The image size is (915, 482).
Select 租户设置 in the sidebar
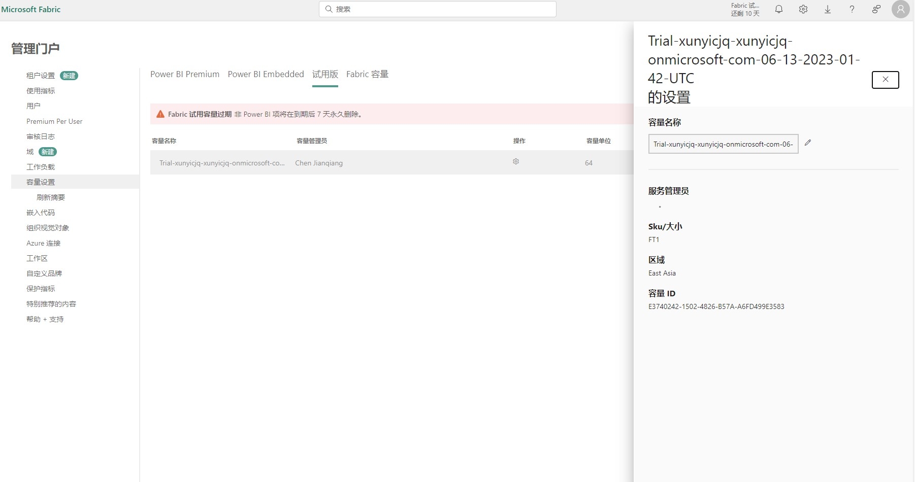pos(41,76)
